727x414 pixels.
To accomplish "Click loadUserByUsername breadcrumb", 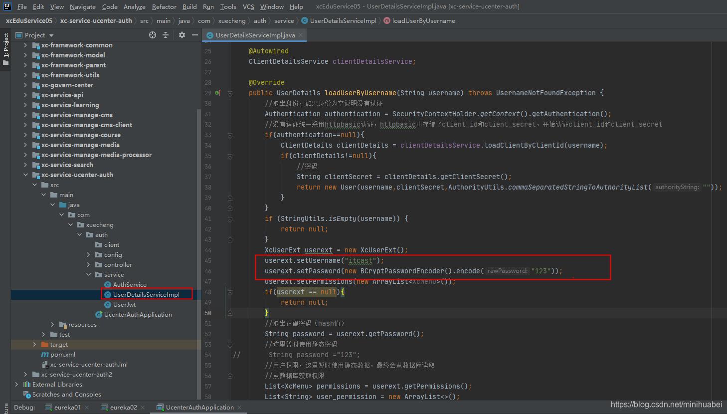I will tap(419, 20).
